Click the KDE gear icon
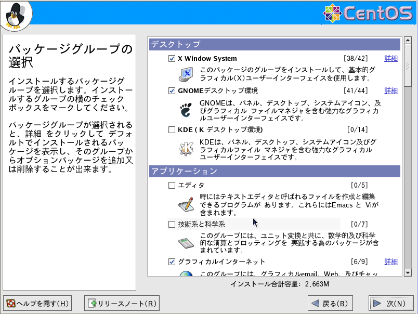The width and height of the screenshot is (418, 314). [186, 149]
